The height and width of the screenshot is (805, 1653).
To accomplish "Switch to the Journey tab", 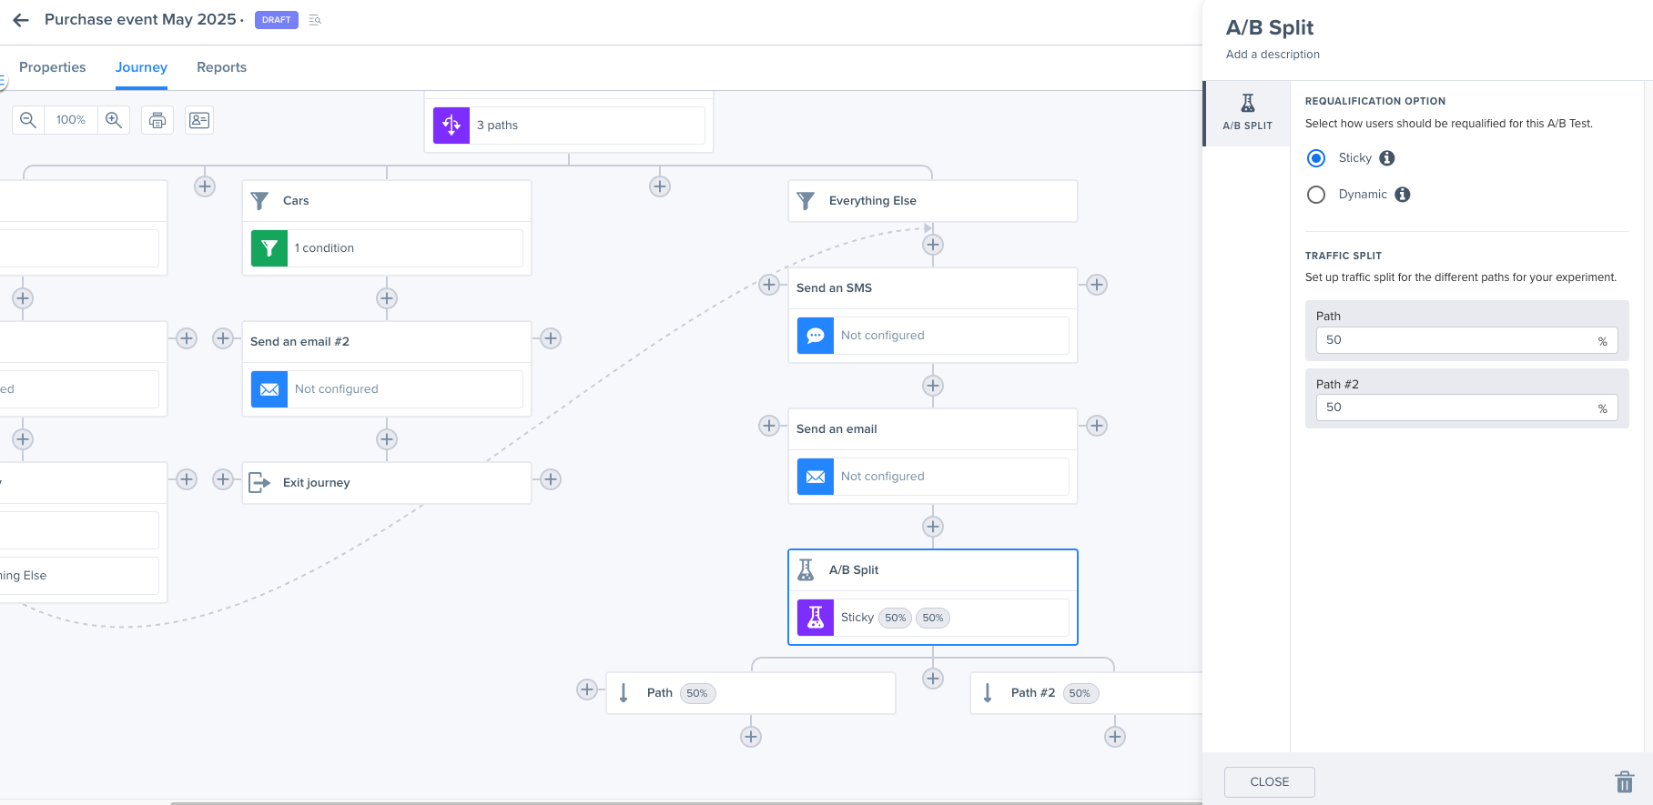I will 141,67.
